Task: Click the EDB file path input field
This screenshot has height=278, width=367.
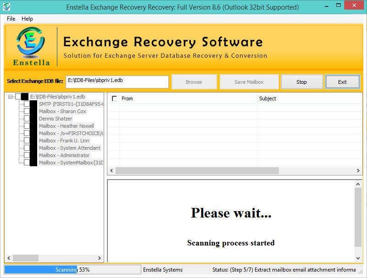Action: [x=117, y=82]
